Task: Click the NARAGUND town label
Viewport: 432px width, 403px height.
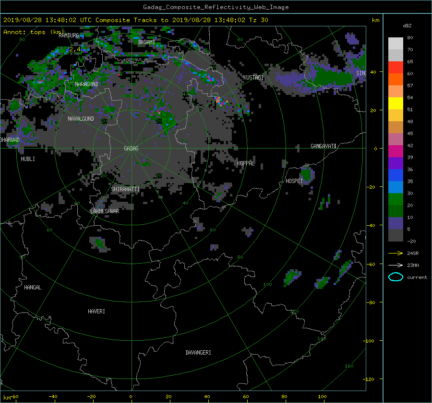Action: [x=86, y=84]
